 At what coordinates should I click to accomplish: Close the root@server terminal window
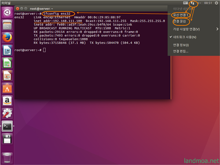tap(18, 9)
